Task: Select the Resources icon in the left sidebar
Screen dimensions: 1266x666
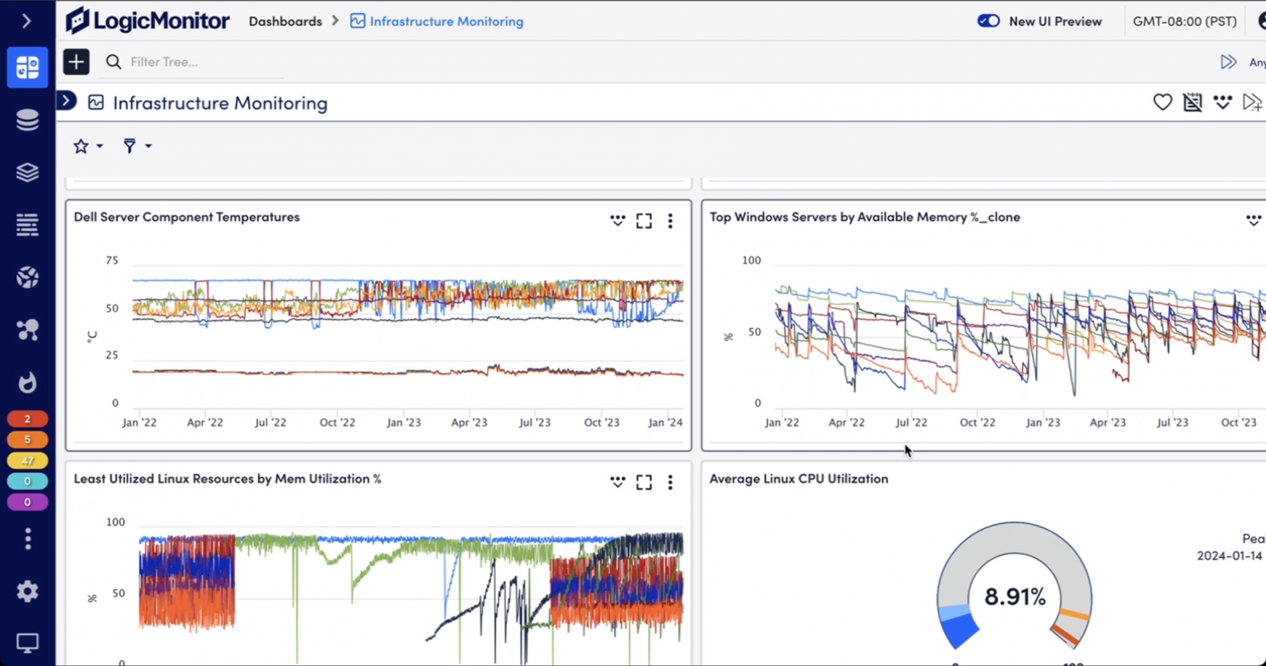Action: pyautogui.click(x=27, y=120)
